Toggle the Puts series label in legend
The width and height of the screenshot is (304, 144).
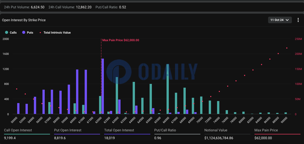tap(30, 33)
